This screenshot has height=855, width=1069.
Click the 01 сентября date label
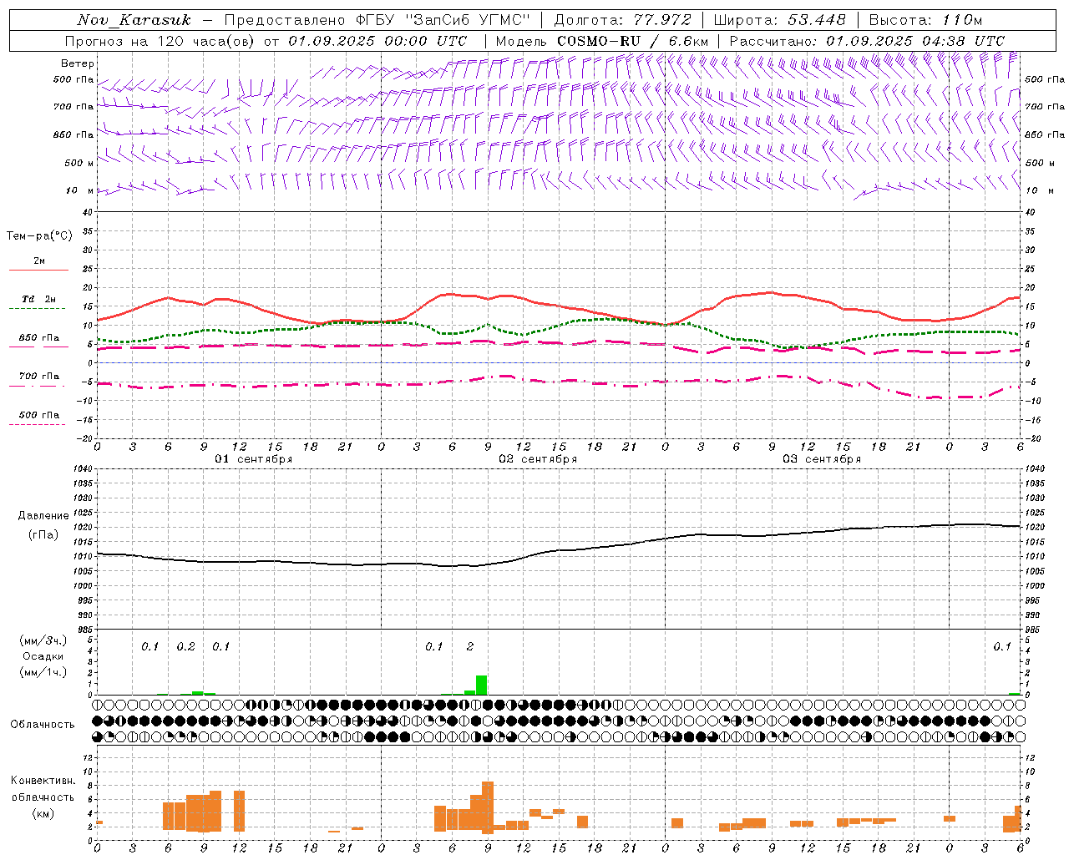point(254,459)
